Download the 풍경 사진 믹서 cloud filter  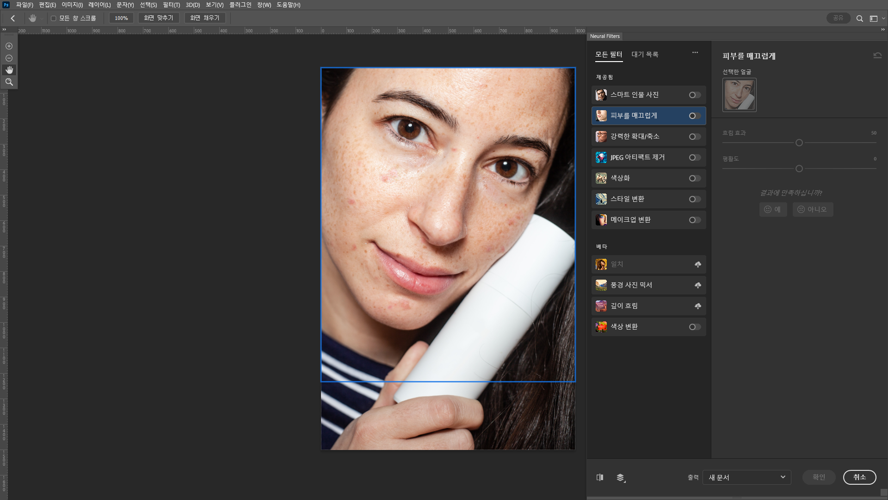click(x=697, y=285)
